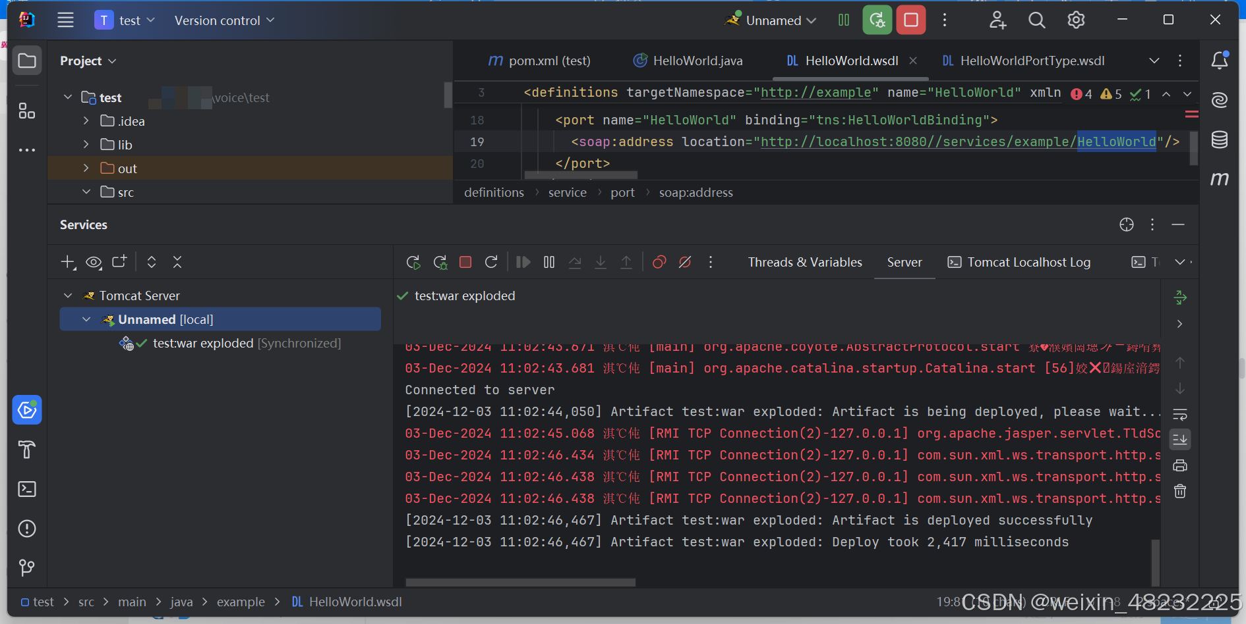Expand the out folder

coord(86,169)
